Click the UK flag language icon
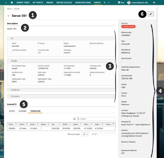This screenshot has width=164, height=158. click(154, 2)
